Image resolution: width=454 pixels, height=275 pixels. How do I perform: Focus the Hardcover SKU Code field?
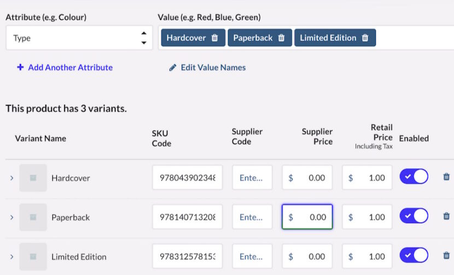click(x=187, y=178)
